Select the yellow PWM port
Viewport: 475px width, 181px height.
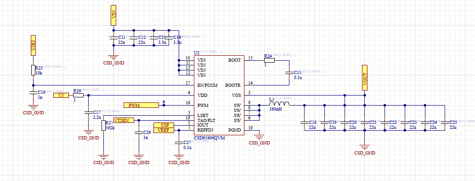coord(141,105)
